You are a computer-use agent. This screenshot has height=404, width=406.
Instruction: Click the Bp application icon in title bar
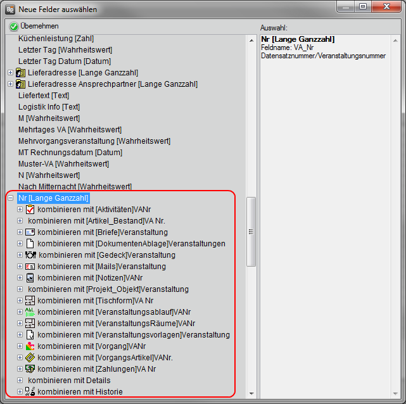(x=10, y=9)
